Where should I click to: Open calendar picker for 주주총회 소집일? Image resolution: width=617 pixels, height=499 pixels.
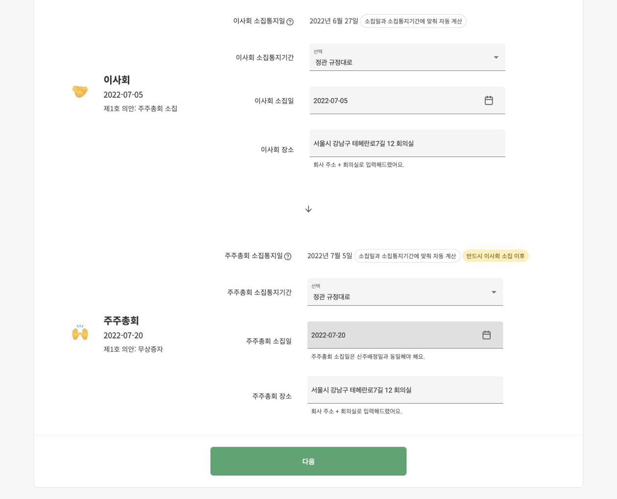pyautogui.click(x=486, y=335)
